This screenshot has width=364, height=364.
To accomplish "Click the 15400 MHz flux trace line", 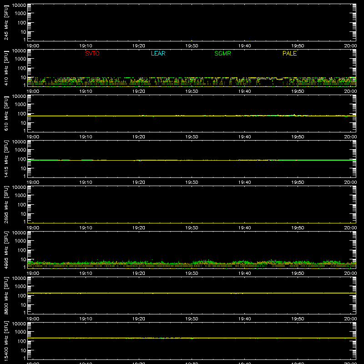I will coord(192,338).
